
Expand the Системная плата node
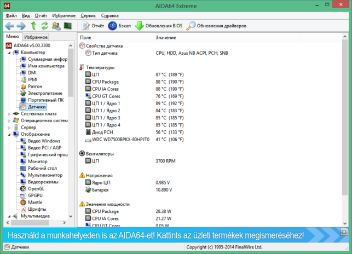click(9, 114)
